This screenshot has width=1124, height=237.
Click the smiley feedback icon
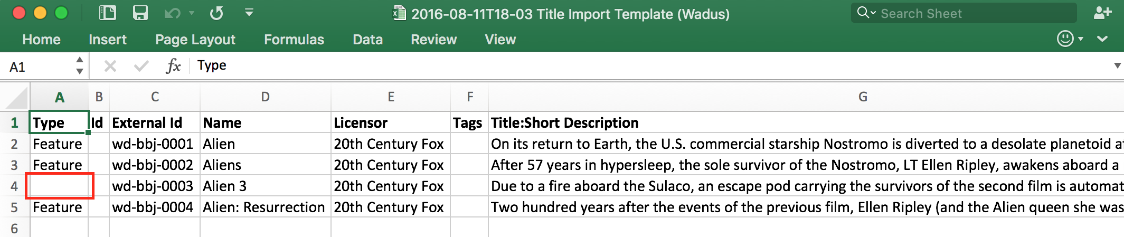click(1065, 39)
